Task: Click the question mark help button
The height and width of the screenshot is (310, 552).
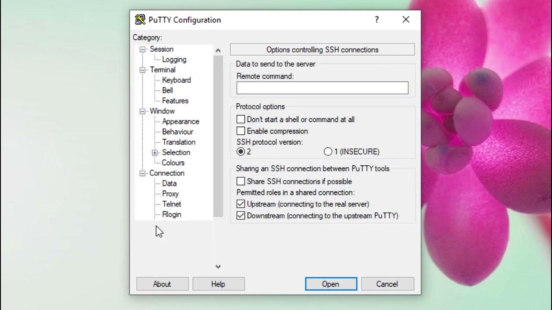Action: (377, 19)
